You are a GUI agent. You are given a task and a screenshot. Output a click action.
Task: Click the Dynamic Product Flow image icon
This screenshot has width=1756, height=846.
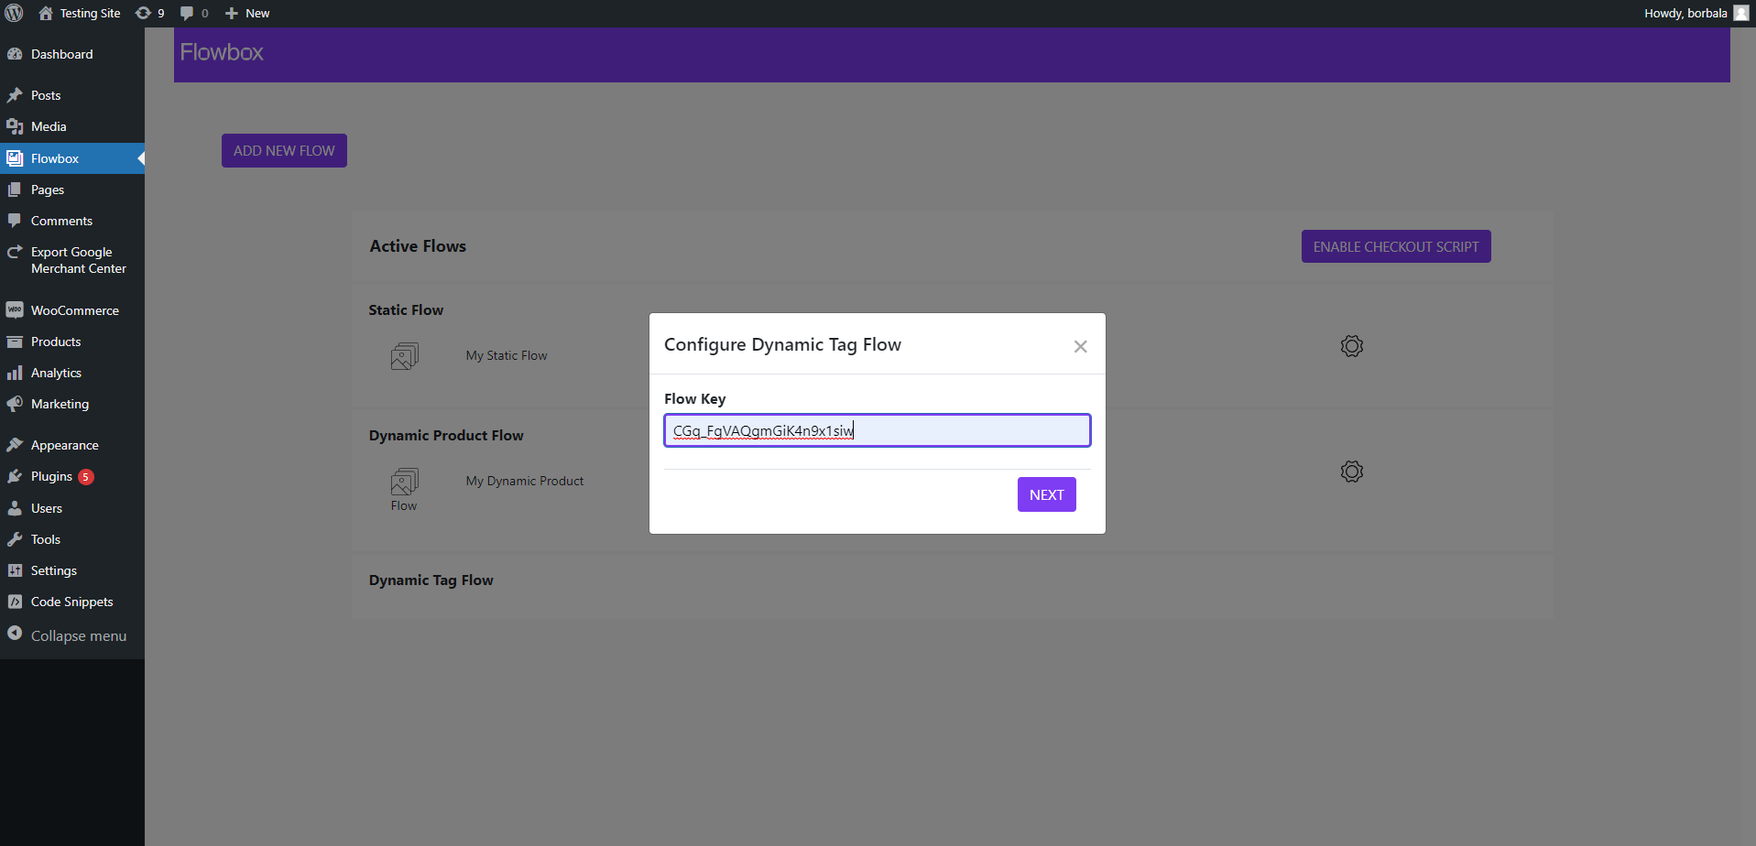[x=405, y=482]
